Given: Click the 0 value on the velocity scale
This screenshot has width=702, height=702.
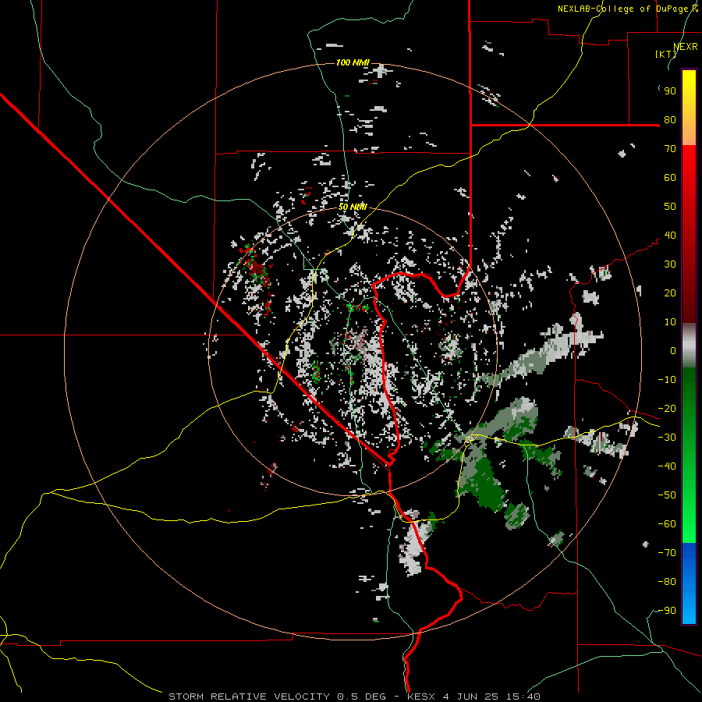Looking at the screenshot, I should [673, 351].
